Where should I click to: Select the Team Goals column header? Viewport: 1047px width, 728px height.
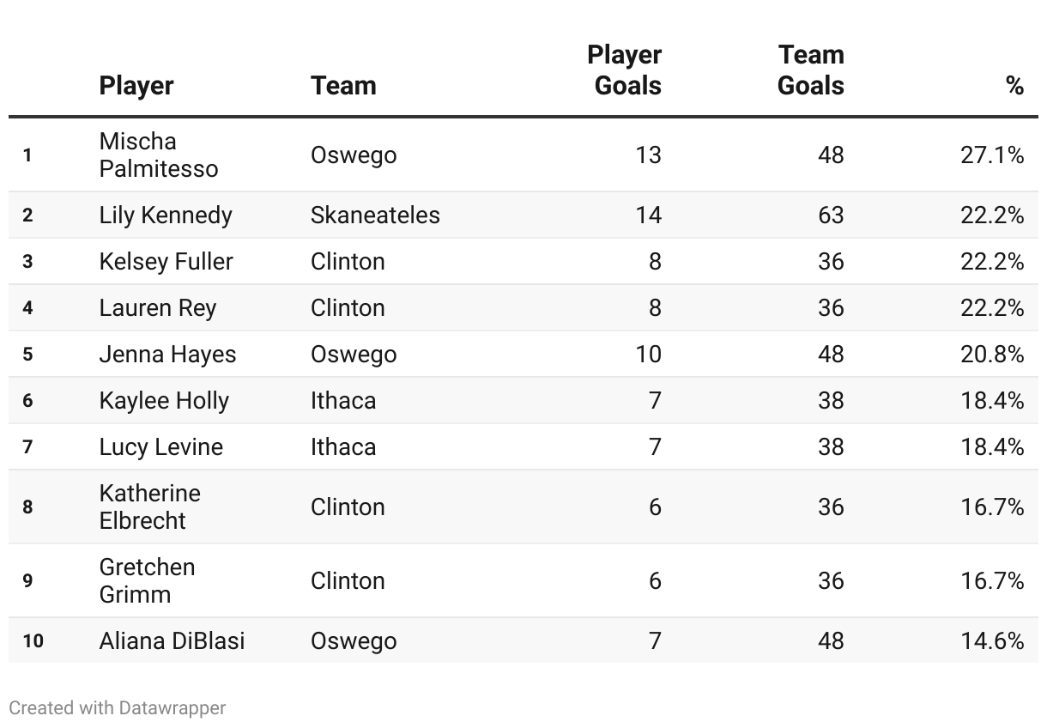point(811,70)
